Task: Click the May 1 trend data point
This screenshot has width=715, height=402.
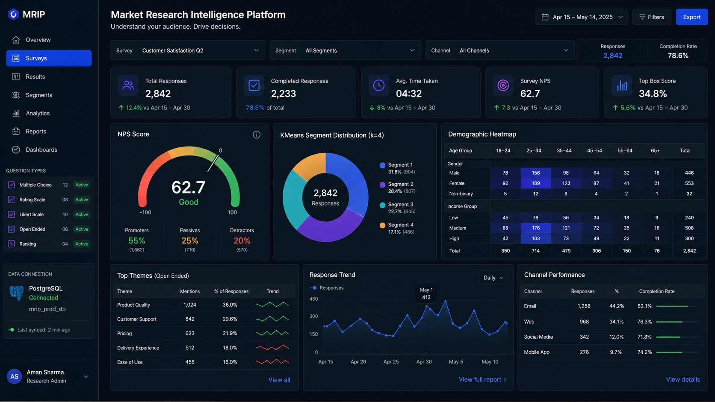Action: point(427,306)
